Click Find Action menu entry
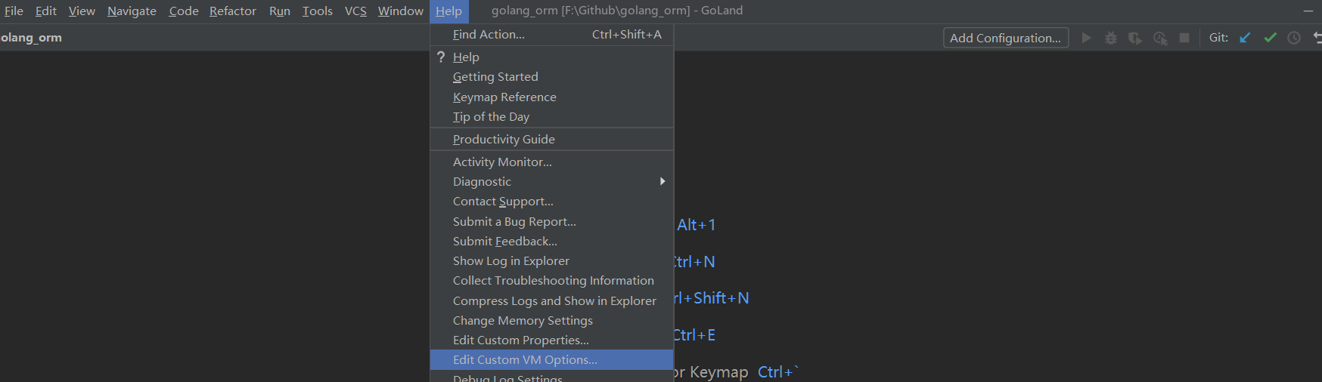Viewport: 1322px width, 382px height. click(x=551, y=35)
